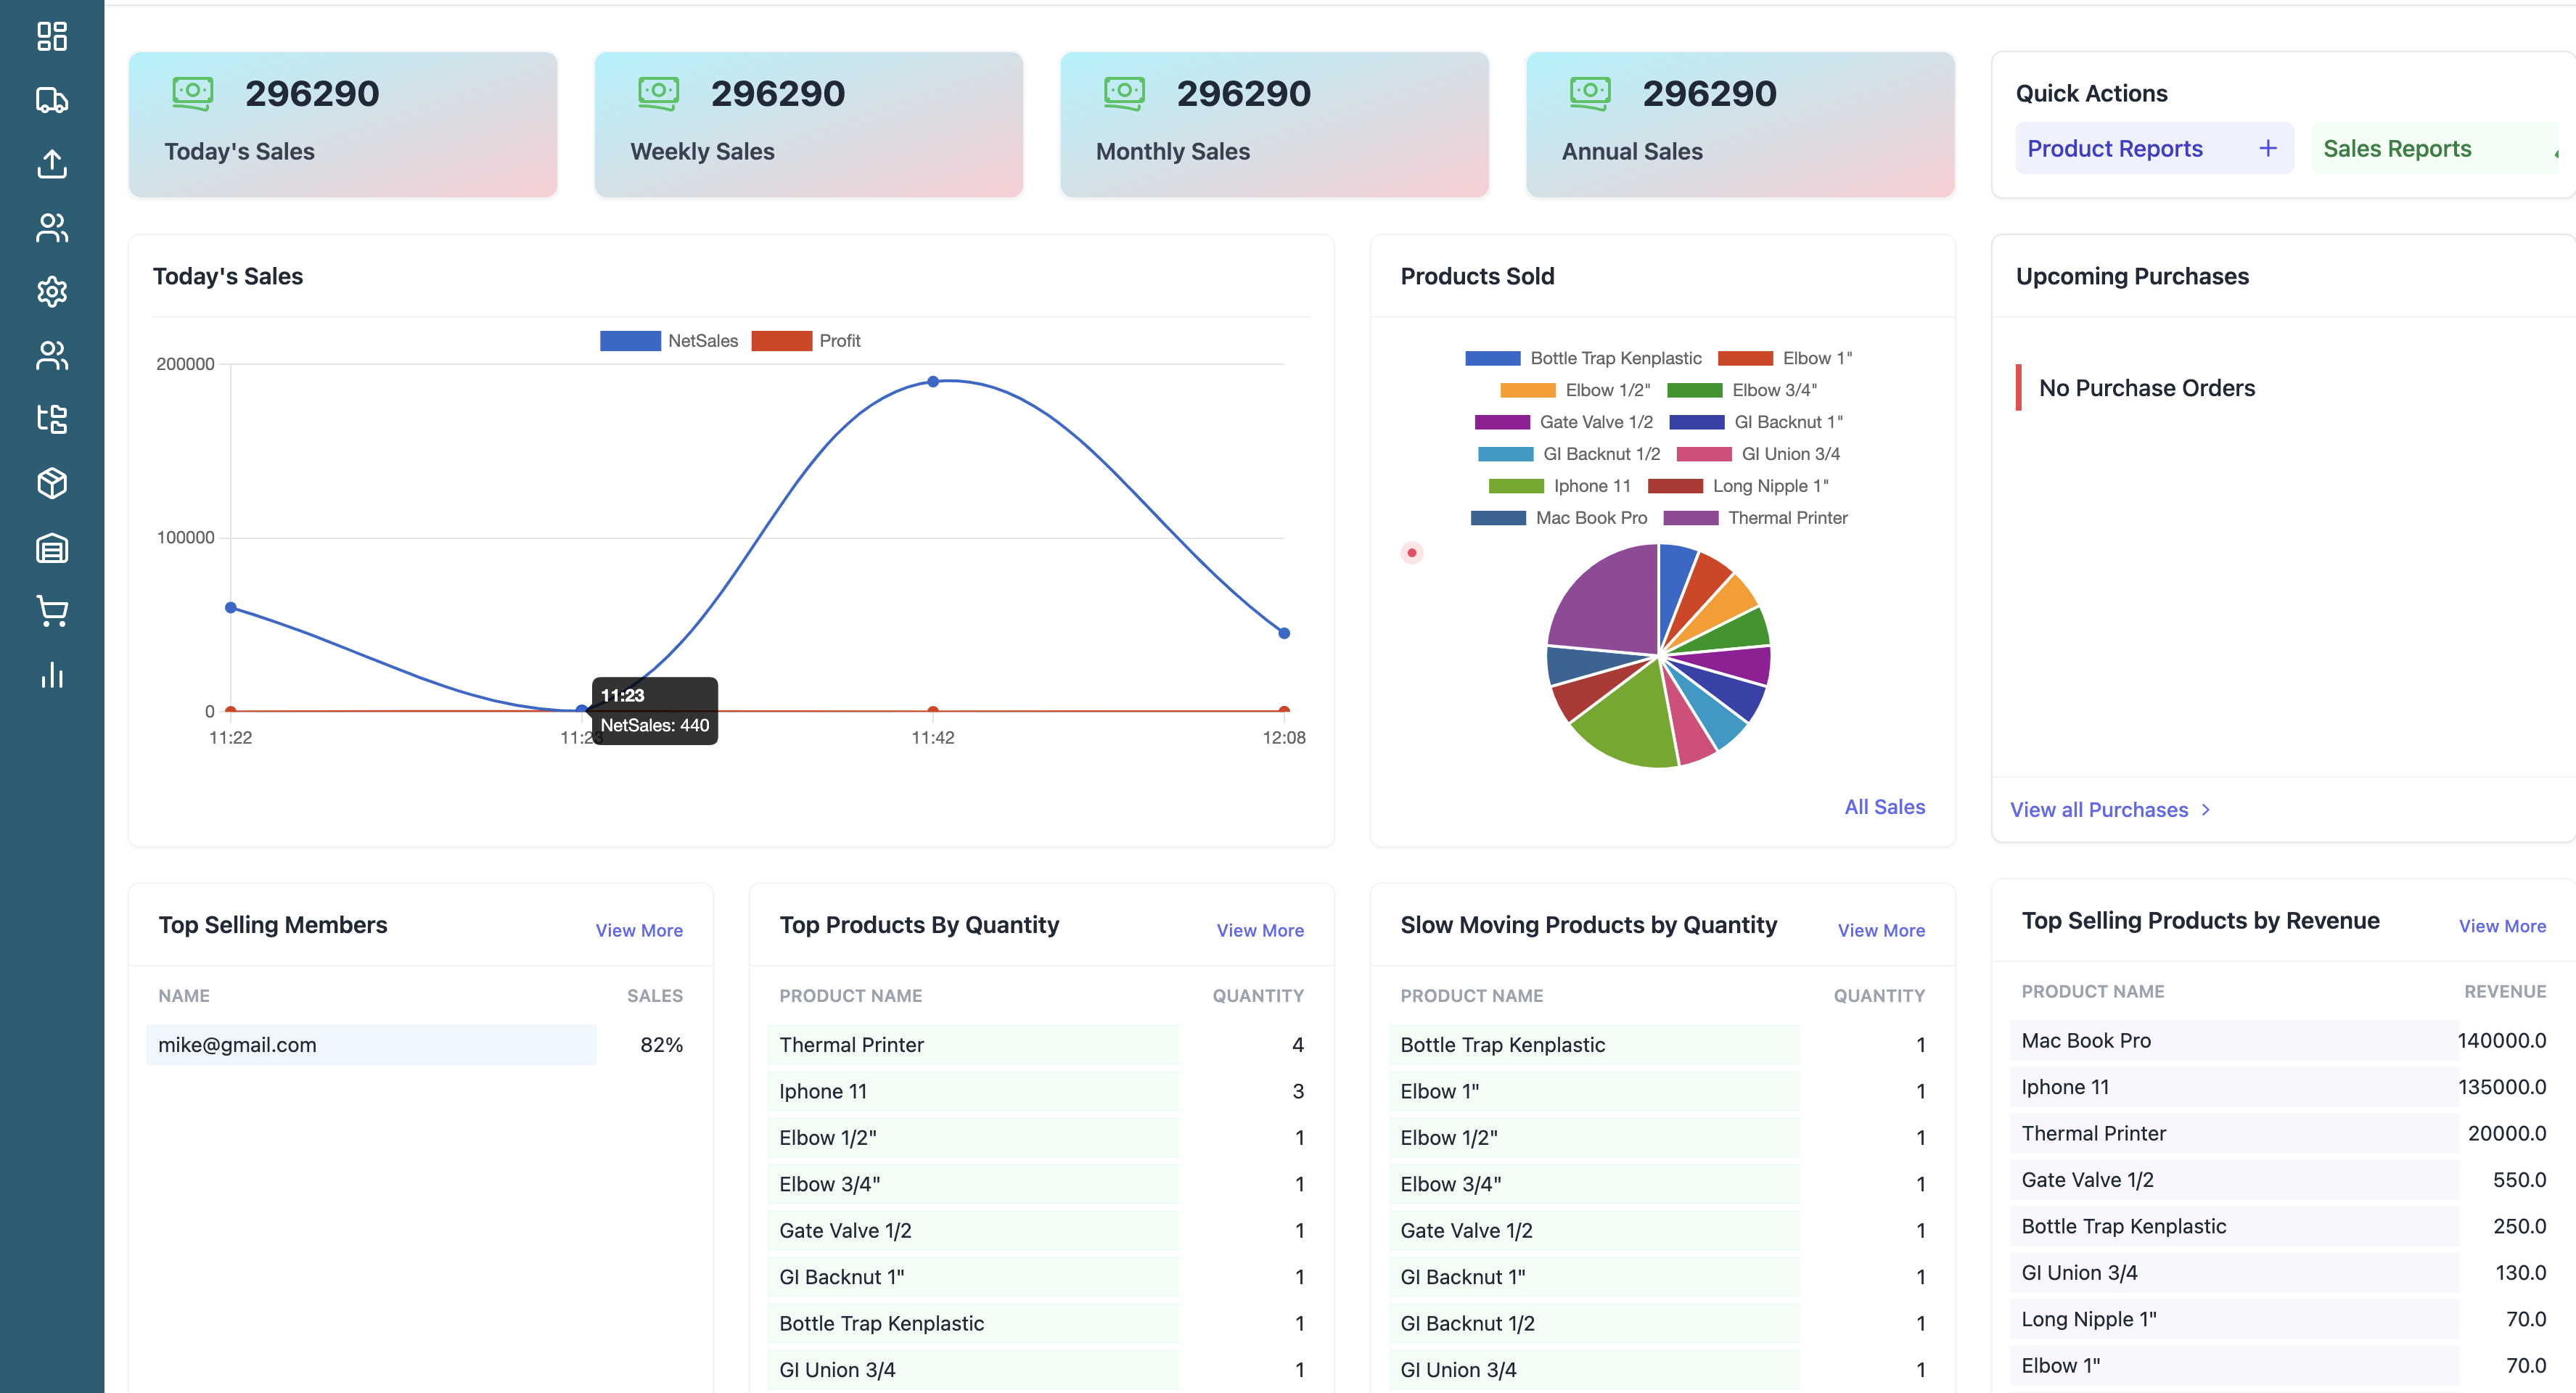2576x1393 pixels.
Task: Open the categories tree icon in the sidebar
Action: [51, 420]
